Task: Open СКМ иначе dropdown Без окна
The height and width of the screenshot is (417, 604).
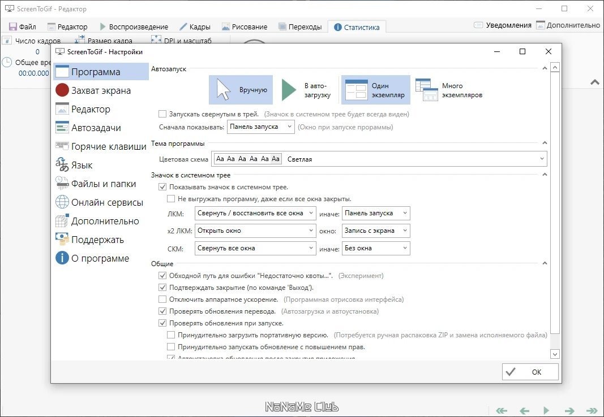Action: 376,248
